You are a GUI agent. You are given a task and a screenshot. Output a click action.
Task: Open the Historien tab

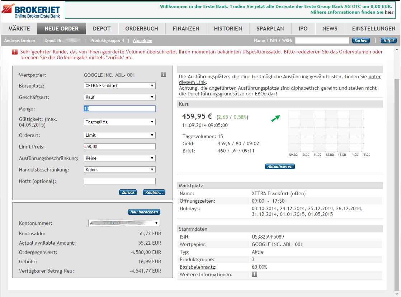pos(228,29)
